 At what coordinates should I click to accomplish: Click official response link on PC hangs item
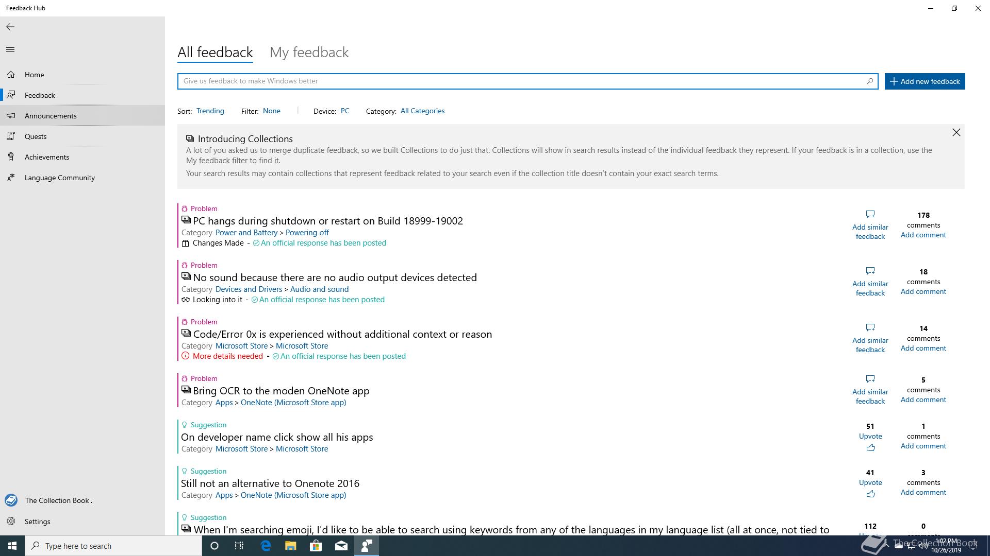click(323, 243)
